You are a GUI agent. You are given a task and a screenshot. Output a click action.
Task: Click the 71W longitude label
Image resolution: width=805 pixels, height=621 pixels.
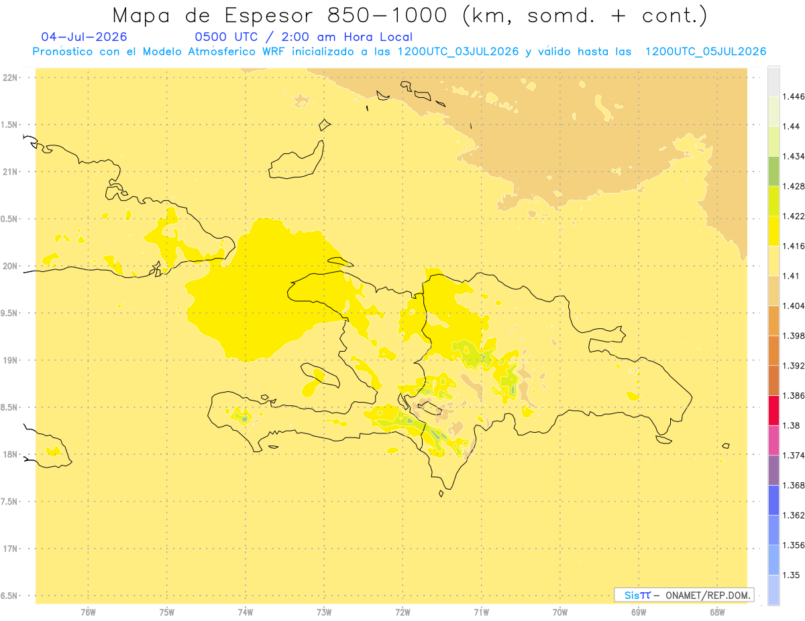pos(482,612)
